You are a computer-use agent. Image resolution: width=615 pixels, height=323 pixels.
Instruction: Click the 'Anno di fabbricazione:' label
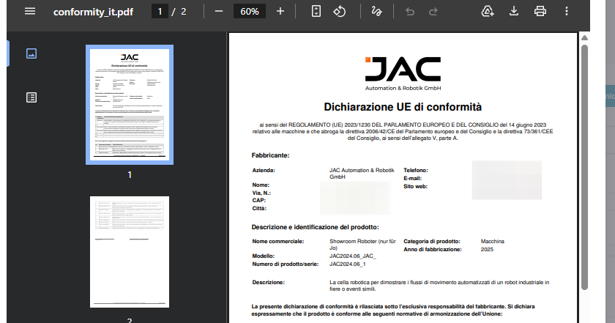(x=433, y=250)
